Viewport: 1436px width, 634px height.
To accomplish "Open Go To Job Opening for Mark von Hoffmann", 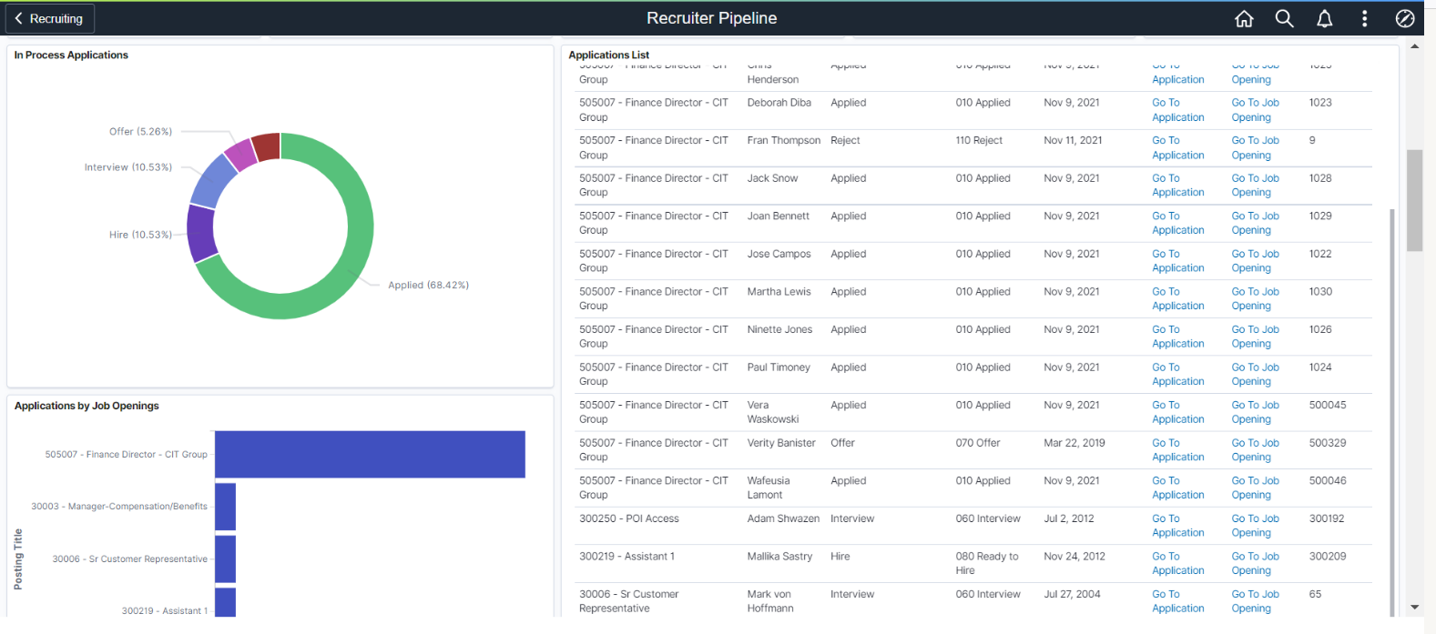I will [1256, 601].
